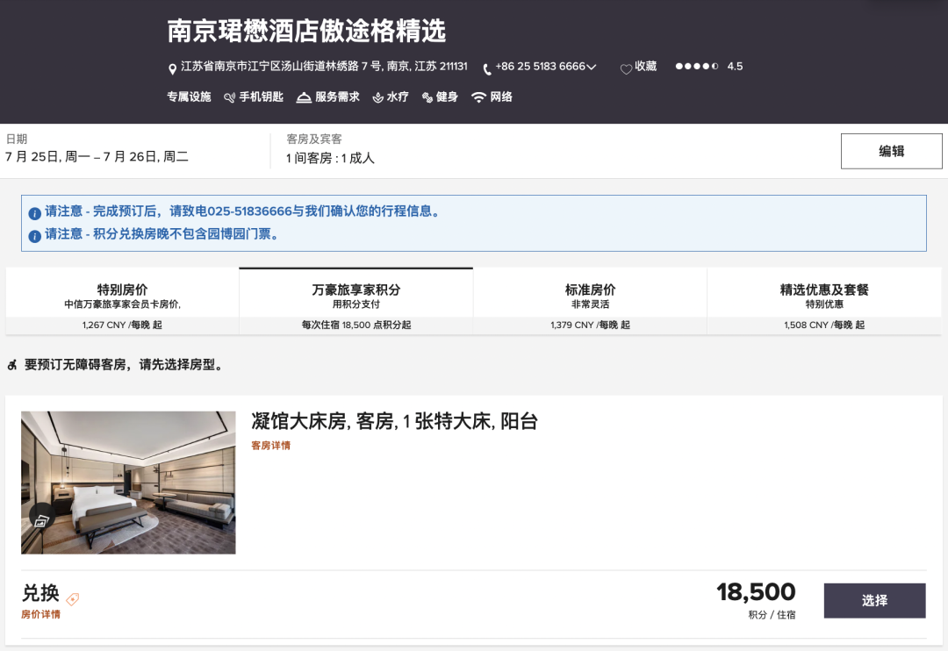948x651 pixels.
Task: Click the stay dates 7 月 25日 field
Action: click(x=97, y=157)
